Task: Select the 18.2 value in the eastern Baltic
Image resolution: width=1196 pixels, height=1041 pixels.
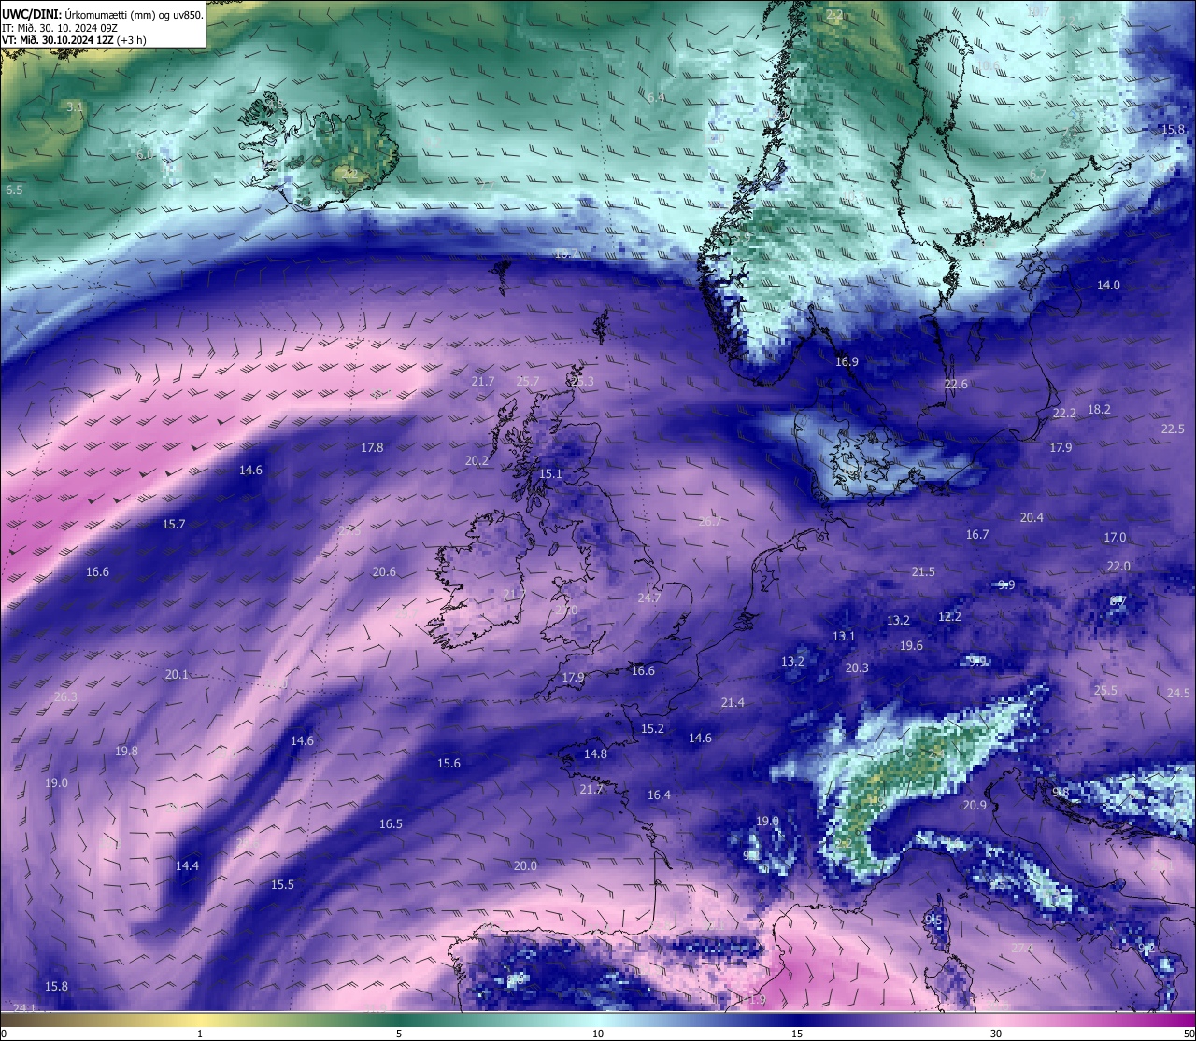Action: pos(1099,409)
